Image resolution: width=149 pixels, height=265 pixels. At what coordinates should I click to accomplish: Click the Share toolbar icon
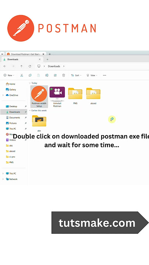(55, 75)
